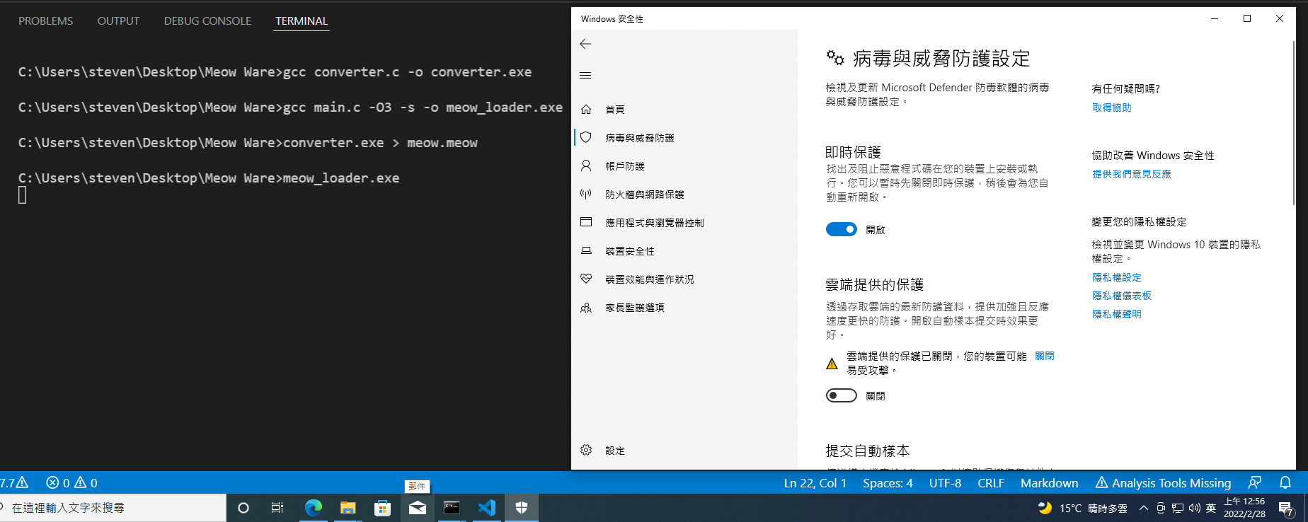1308x522 pixels.
Task: Switch to the PROBLEMS tab
Action: click(x=45, y=21)
